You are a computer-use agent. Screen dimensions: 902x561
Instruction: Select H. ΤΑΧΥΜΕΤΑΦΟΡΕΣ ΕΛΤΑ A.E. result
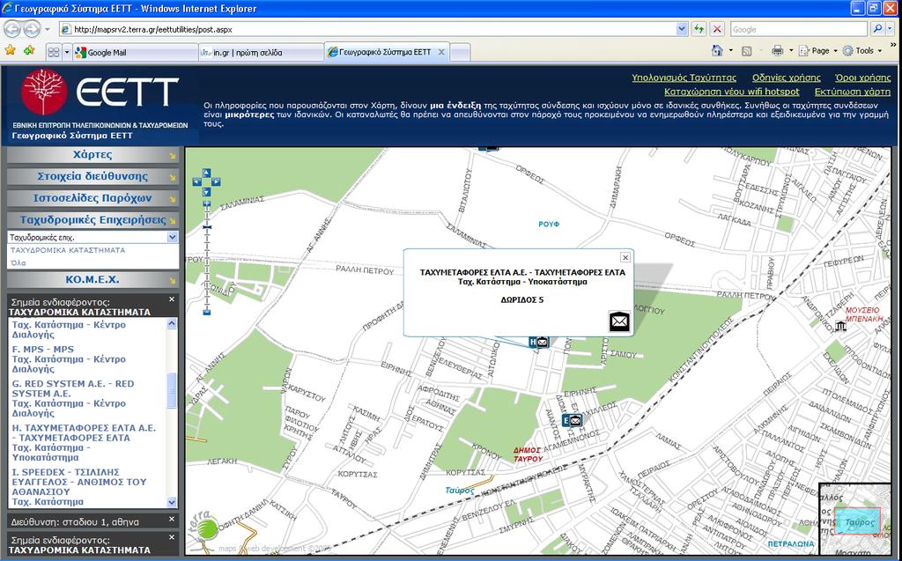[84, 442]
